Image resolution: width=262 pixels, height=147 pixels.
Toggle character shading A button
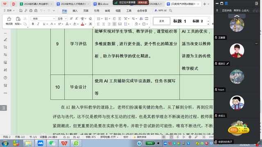tap(90, 24)
